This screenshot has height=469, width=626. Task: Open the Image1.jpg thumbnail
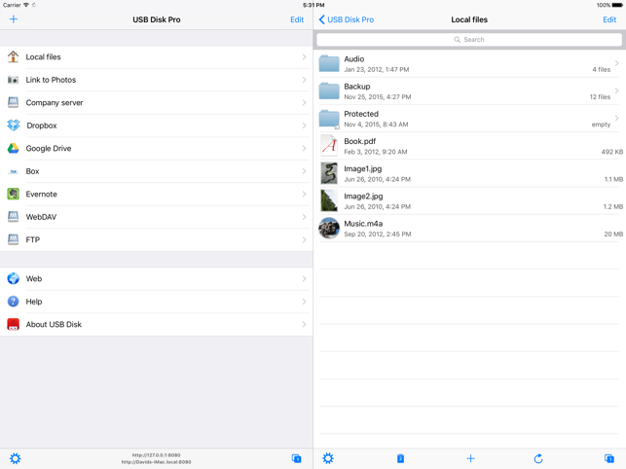(329, 174)
